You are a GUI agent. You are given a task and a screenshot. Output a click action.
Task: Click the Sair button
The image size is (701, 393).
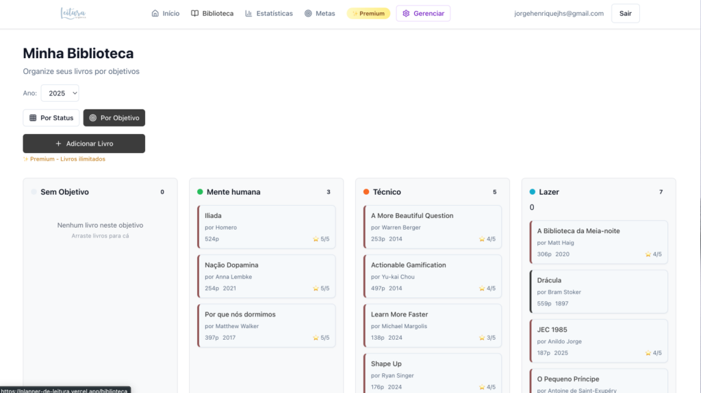coord(625,14)
